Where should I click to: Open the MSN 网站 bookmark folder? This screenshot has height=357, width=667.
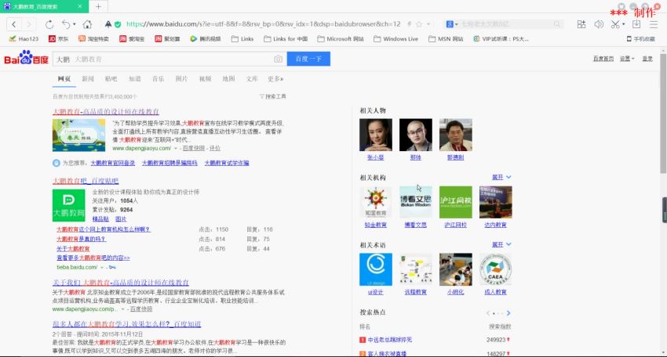point(446,38)
